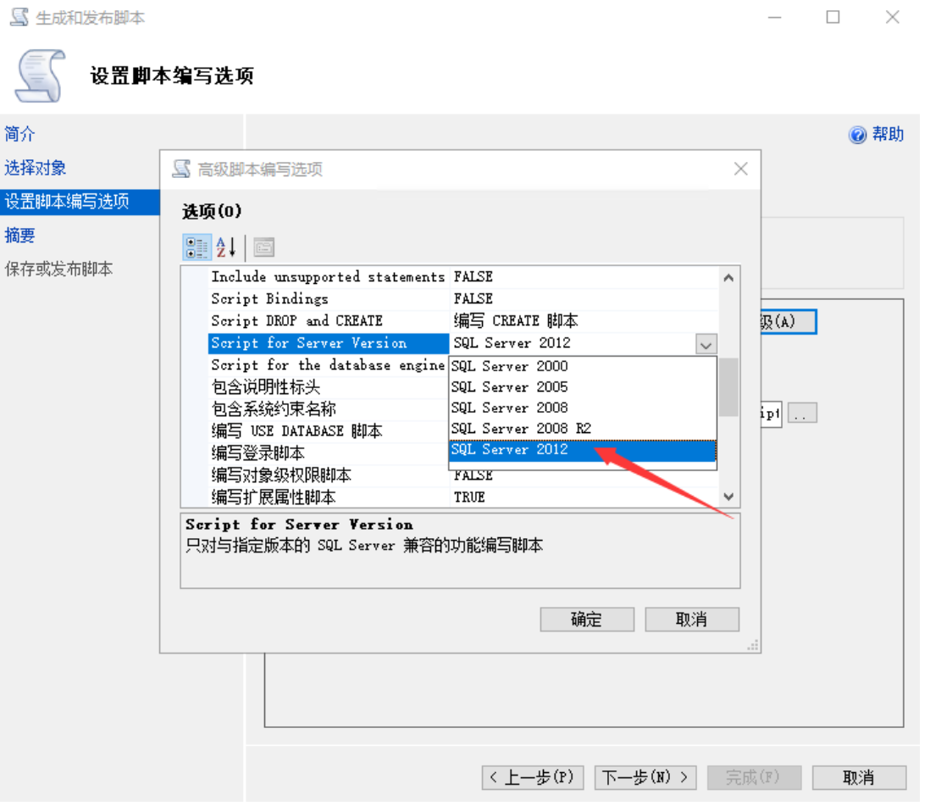Click the scroll-up arrow of options list
The image size is (930, 806).
tap(728, 277)
